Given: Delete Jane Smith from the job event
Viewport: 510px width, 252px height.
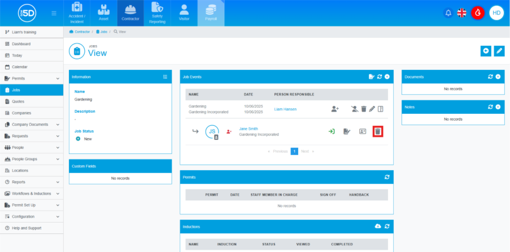Looking at the screenshot, I should coord(378,131).
